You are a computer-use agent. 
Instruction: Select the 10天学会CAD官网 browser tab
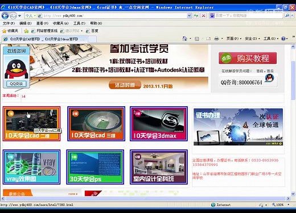coord(44,39)
